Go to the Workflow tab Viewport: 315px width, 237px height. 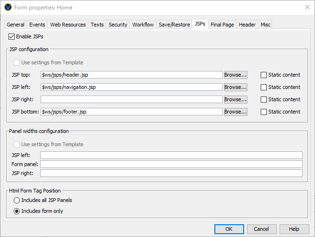pos(143,25)
